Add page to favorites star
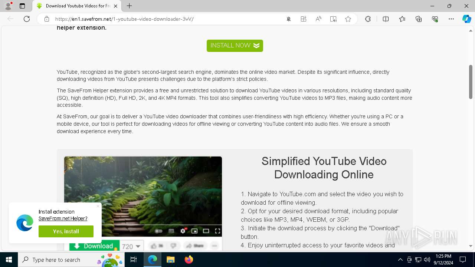This screenshot has width=475, height=267. (x=348, y=19)
